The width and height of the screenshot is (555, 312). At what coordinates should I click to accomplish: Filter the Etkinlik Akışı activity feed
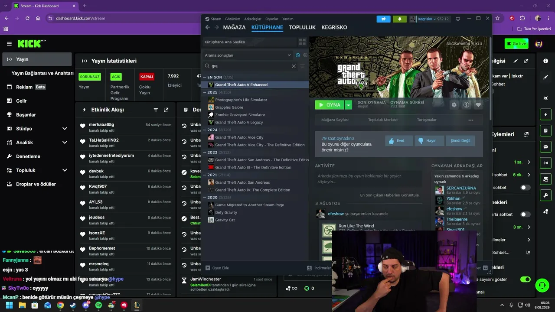pyautogui.click(x=156, y=110)
